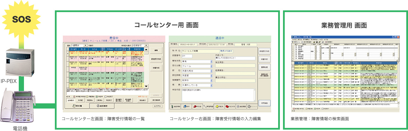Image resolution: width=408 pixels, height=131 pixels.
Task: Toggle 受付番号 row checkbox in management search grid
Action: 296,46
